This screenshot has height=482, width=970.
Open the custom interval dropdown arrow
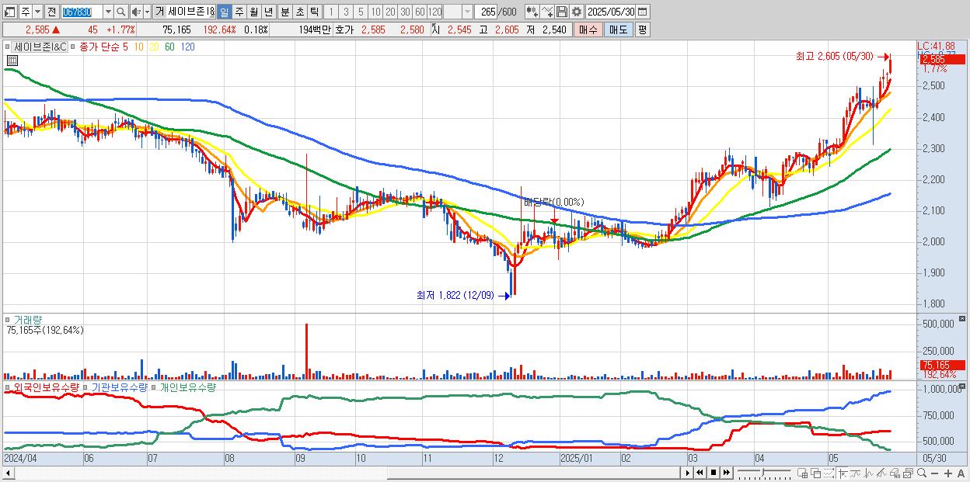467,12
